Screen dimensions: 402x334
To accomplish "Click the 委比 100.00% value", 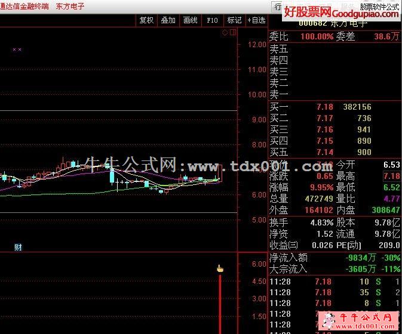I will click(317, 36).
